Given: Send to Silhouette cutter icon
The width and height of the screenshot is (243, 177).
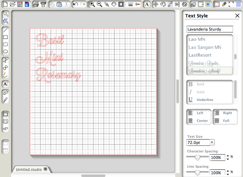Looking at the screenshot, I should coord(43,4).
